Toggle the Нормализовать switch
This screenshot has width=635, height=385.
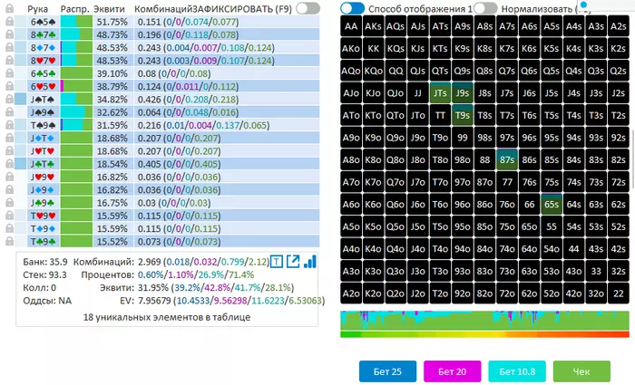(485, 8)
